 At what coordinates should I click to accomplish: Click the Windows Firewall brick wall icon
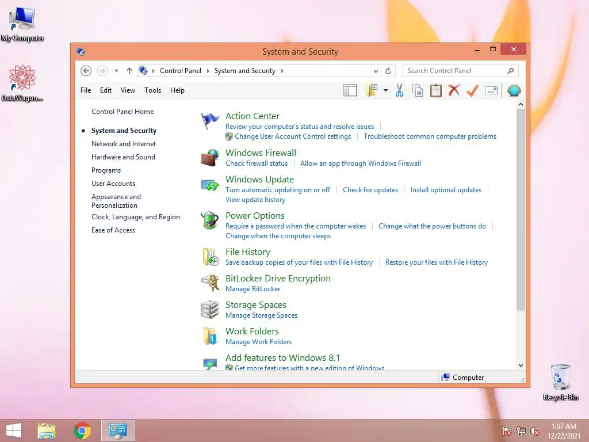pos(209,158)
